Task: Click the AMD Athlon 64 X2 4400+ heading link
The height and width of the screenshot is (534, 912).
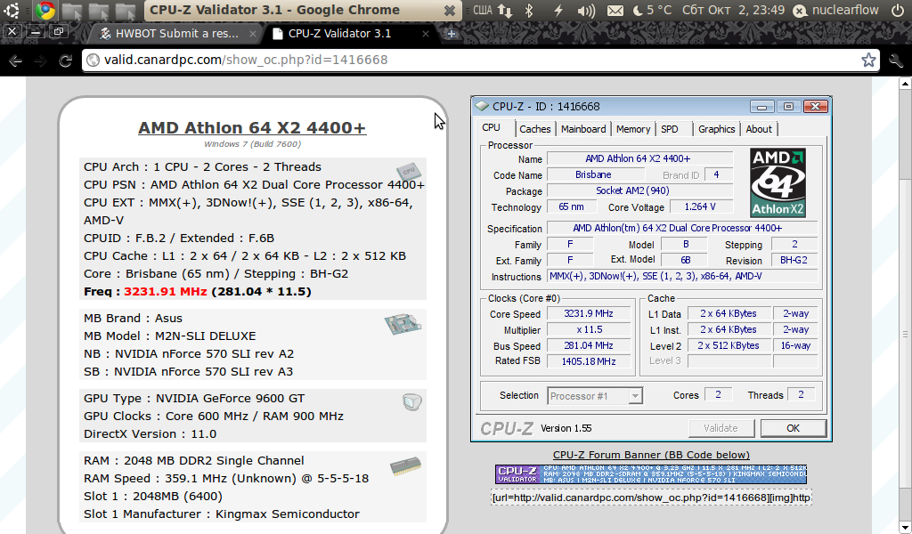Action: [252, 127]
